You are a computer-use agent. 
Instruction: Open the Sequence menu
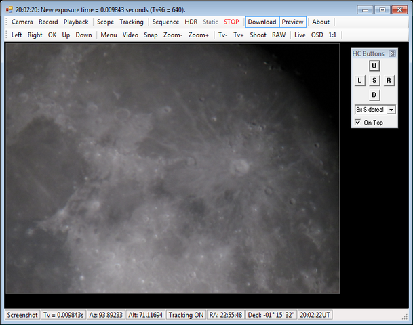tap(165, 22)
